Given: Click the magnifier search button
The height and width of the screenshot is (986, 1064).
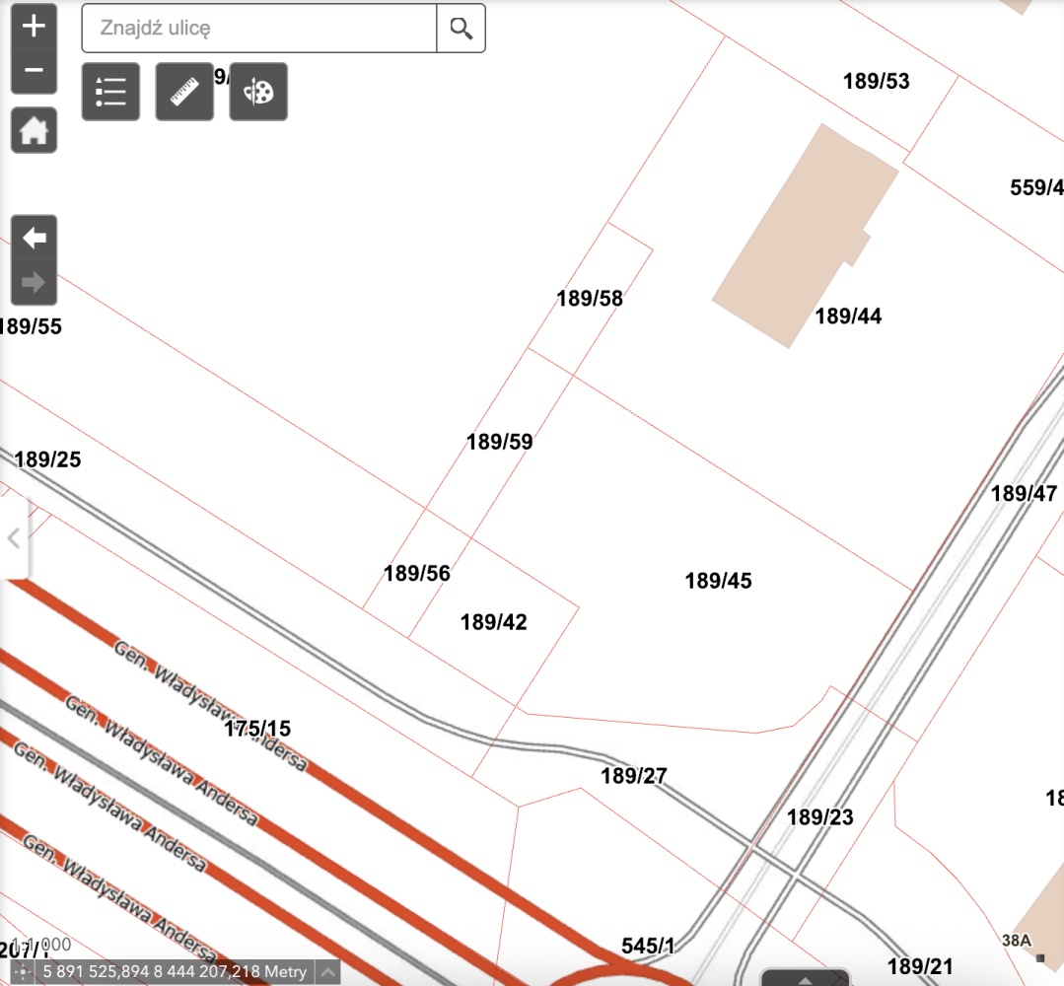Looking at the screenshot, I should (461, 29).
